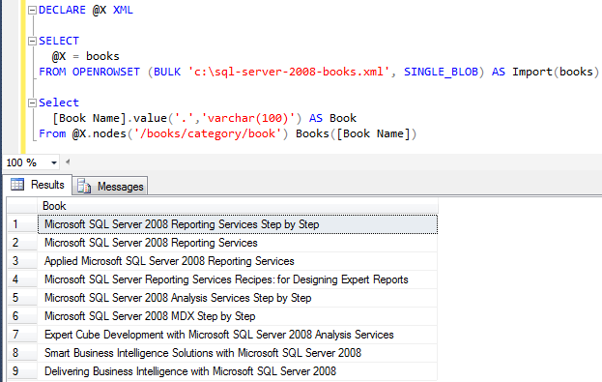Click the 'Import(books)' alias in the editor

(x=556, y=72)
